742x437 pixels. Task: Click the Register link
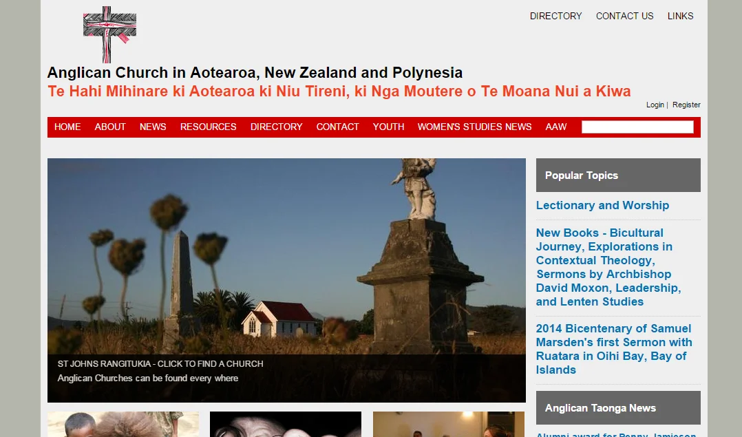pyautogui.click(x=686, y=105)
